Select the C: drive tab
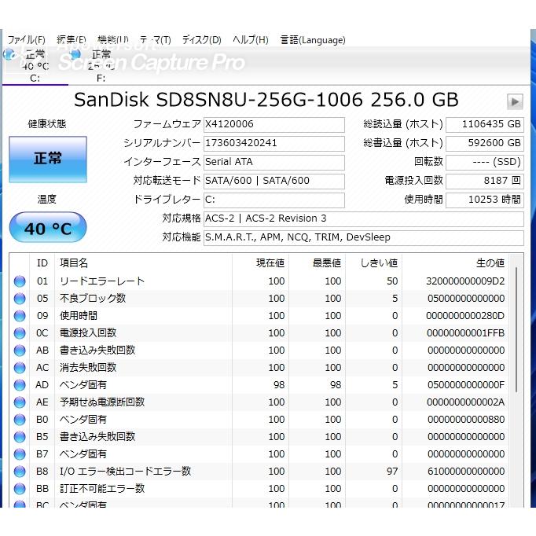 pos(35,66)
